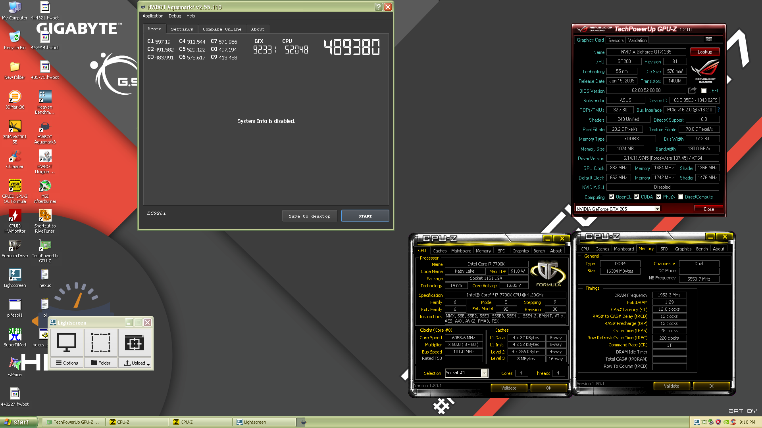Viewport: 762px width, 428px height.
Task: Capture window with Lightscreen picker icon
Action: tap(135, 343)
